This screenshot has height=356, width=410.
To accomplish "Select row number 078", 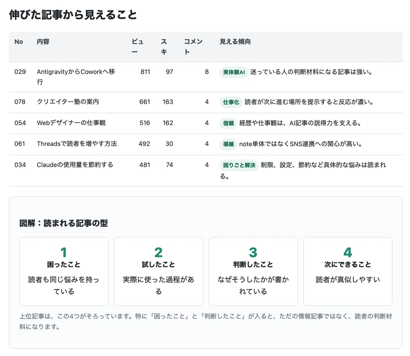I will pos(20,102).
